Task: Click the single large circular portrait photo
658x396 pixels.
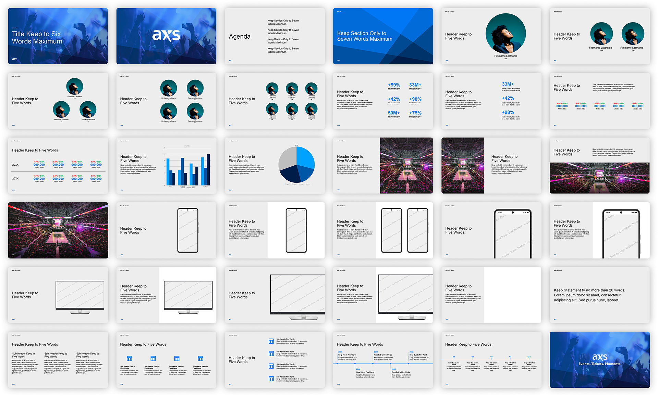Action: tap(505, 34)
